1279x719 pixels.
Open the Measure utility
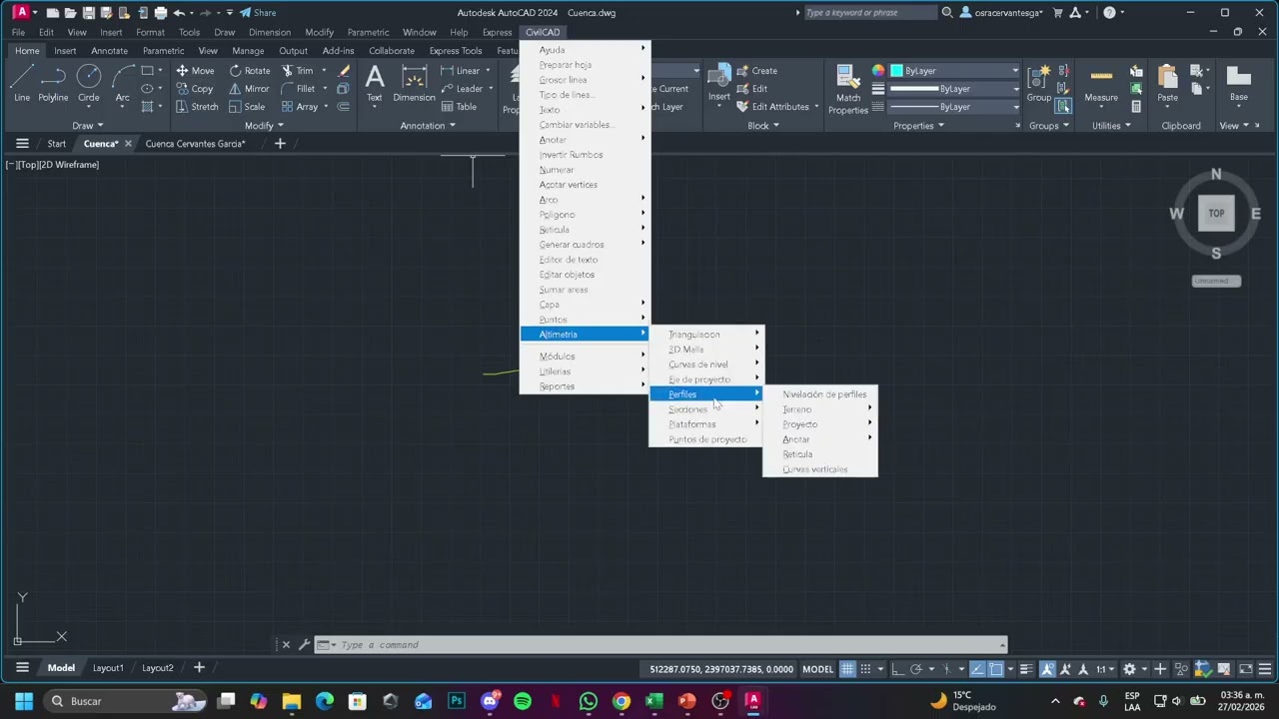tap(1101, 84)
